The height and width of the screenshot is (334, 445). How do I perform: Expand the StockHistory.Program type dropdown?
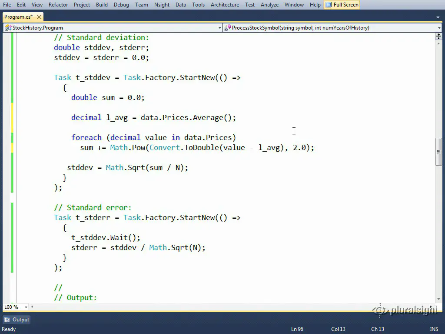pos(219,28)
